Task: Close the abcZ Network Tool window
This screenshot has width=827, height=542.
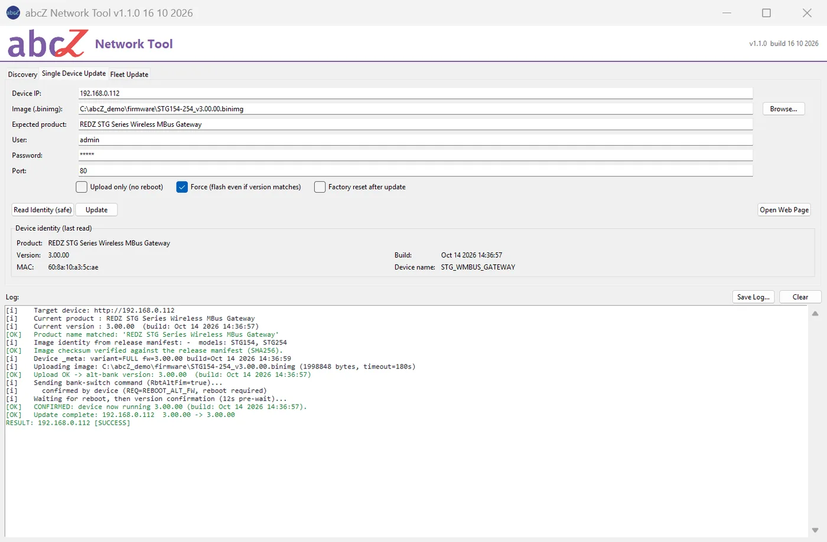Action: (807, 13)
